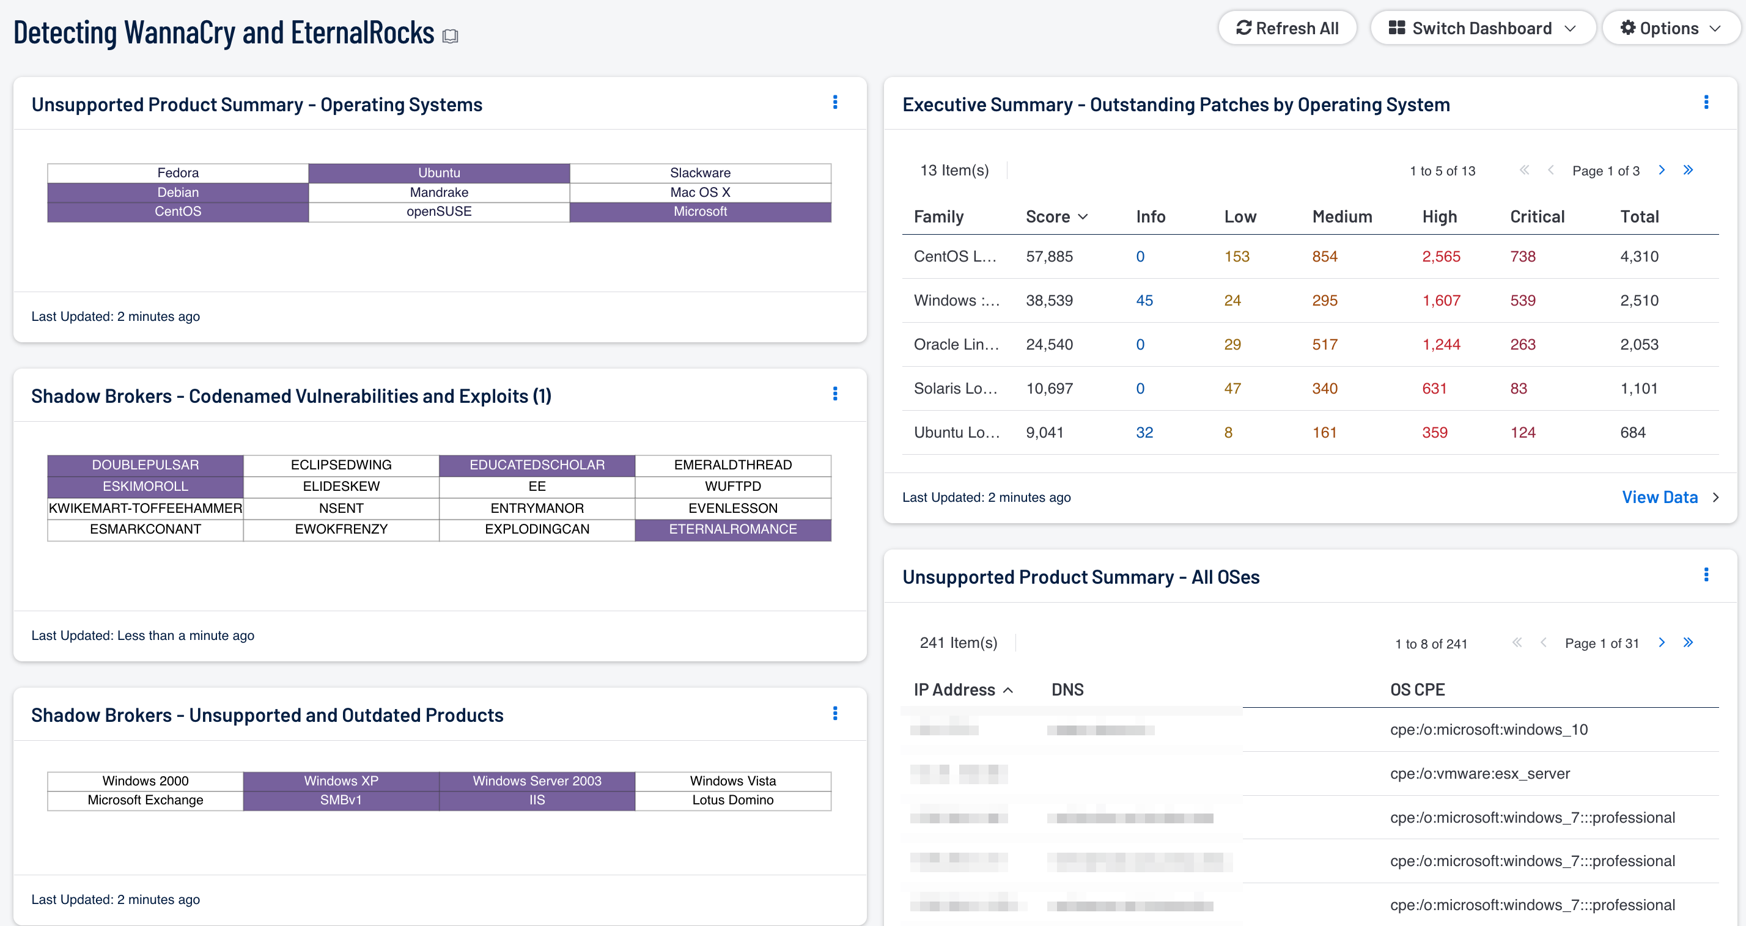Viewport: 1746px width, 926px height.
Task: Select the Mac OS X matrix cell
Action: point(700,193)
